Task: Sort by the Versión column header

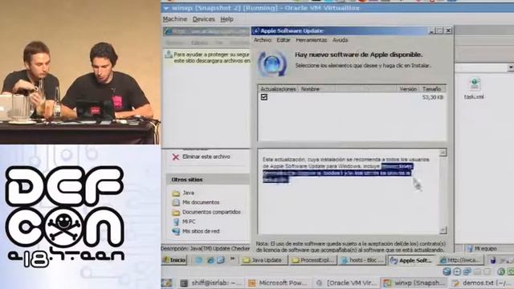Action: click(x=408, y=89)
